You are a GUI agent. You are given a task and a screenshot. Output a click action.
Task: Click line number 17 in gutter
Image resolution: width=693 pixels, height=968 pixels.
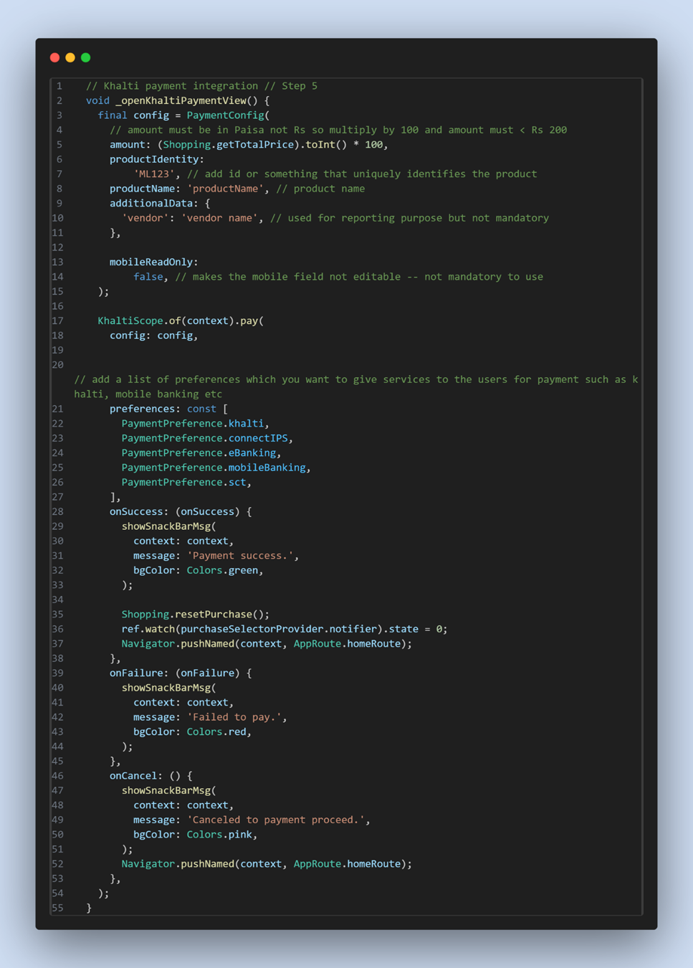[57, 321]
